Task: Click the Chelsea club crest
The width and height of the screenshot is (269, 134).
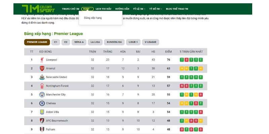Action: click(x=42, y=103)
